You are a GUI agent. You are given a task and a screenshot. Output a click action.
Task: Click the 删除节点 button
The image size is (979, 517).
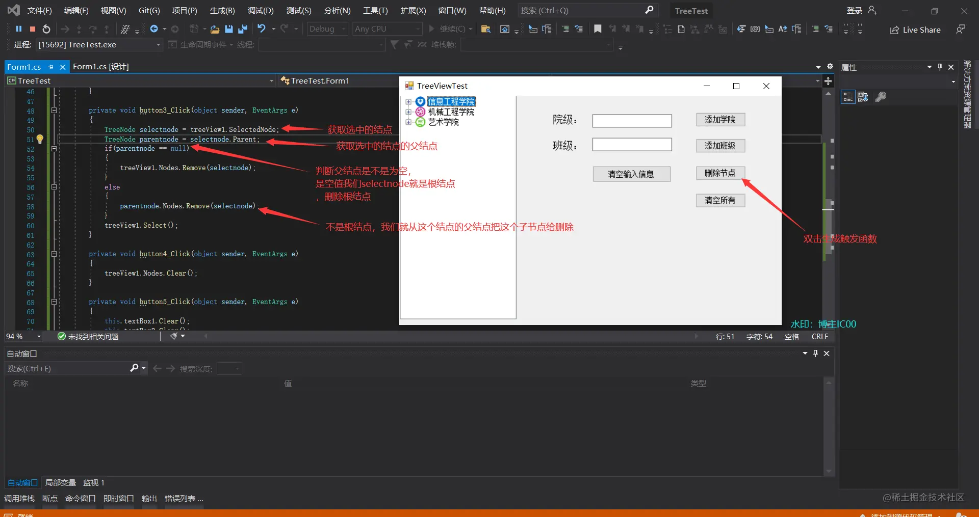(720, 173)
